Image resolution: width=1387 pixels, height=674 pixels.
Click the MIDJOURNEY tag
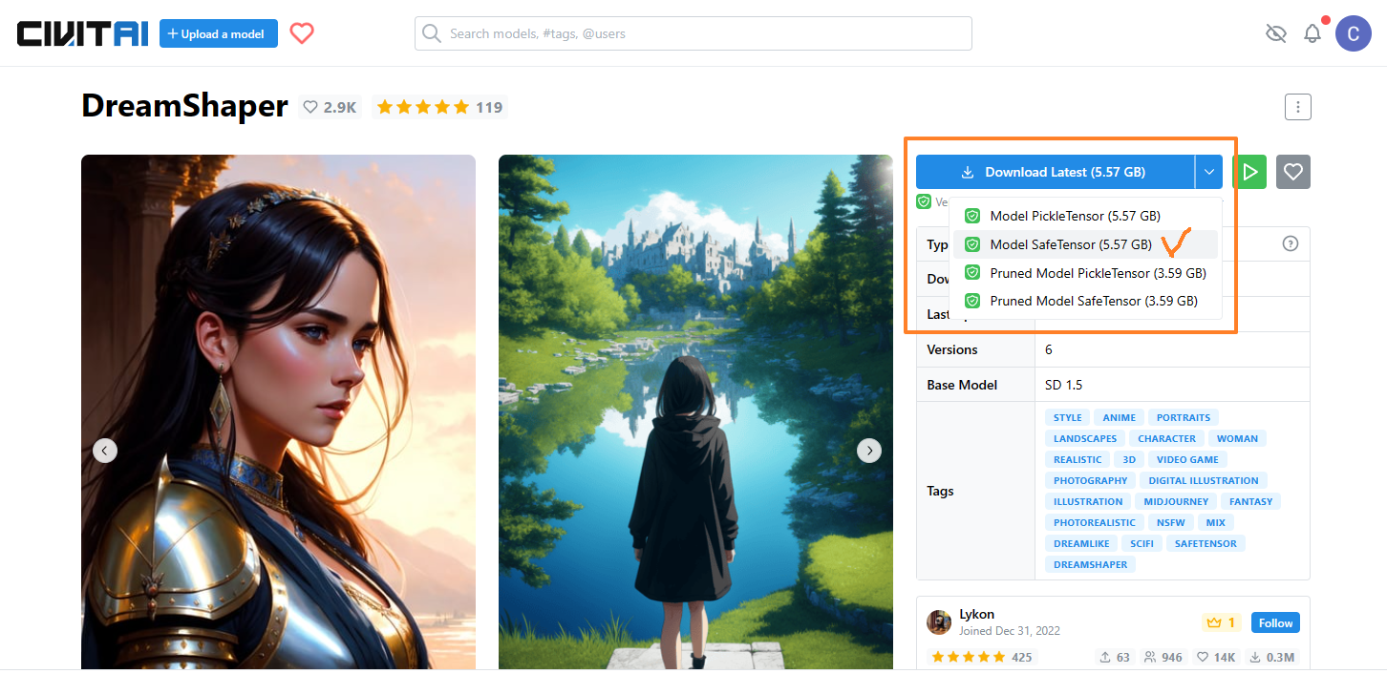[x=1176, y=501]
